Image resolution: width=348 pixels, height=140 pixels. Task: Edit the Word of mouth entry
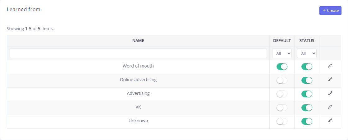[x=330, y=66]
